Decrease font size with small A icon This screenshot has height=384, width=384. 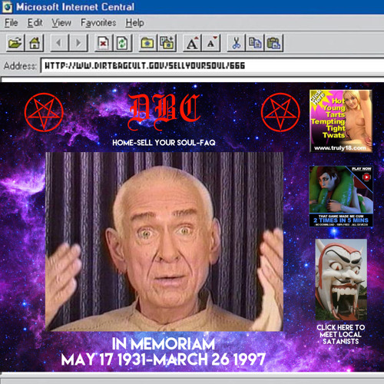point(211,43)
